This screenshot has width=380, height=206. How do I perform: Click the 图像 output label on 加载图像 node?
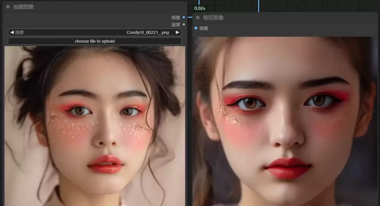[x=176, y=18]
